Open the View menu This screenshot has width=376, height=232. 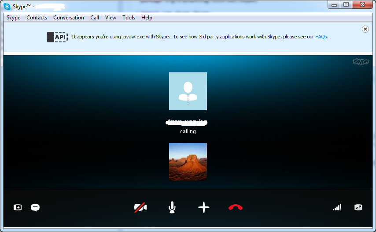pos(111,18)
